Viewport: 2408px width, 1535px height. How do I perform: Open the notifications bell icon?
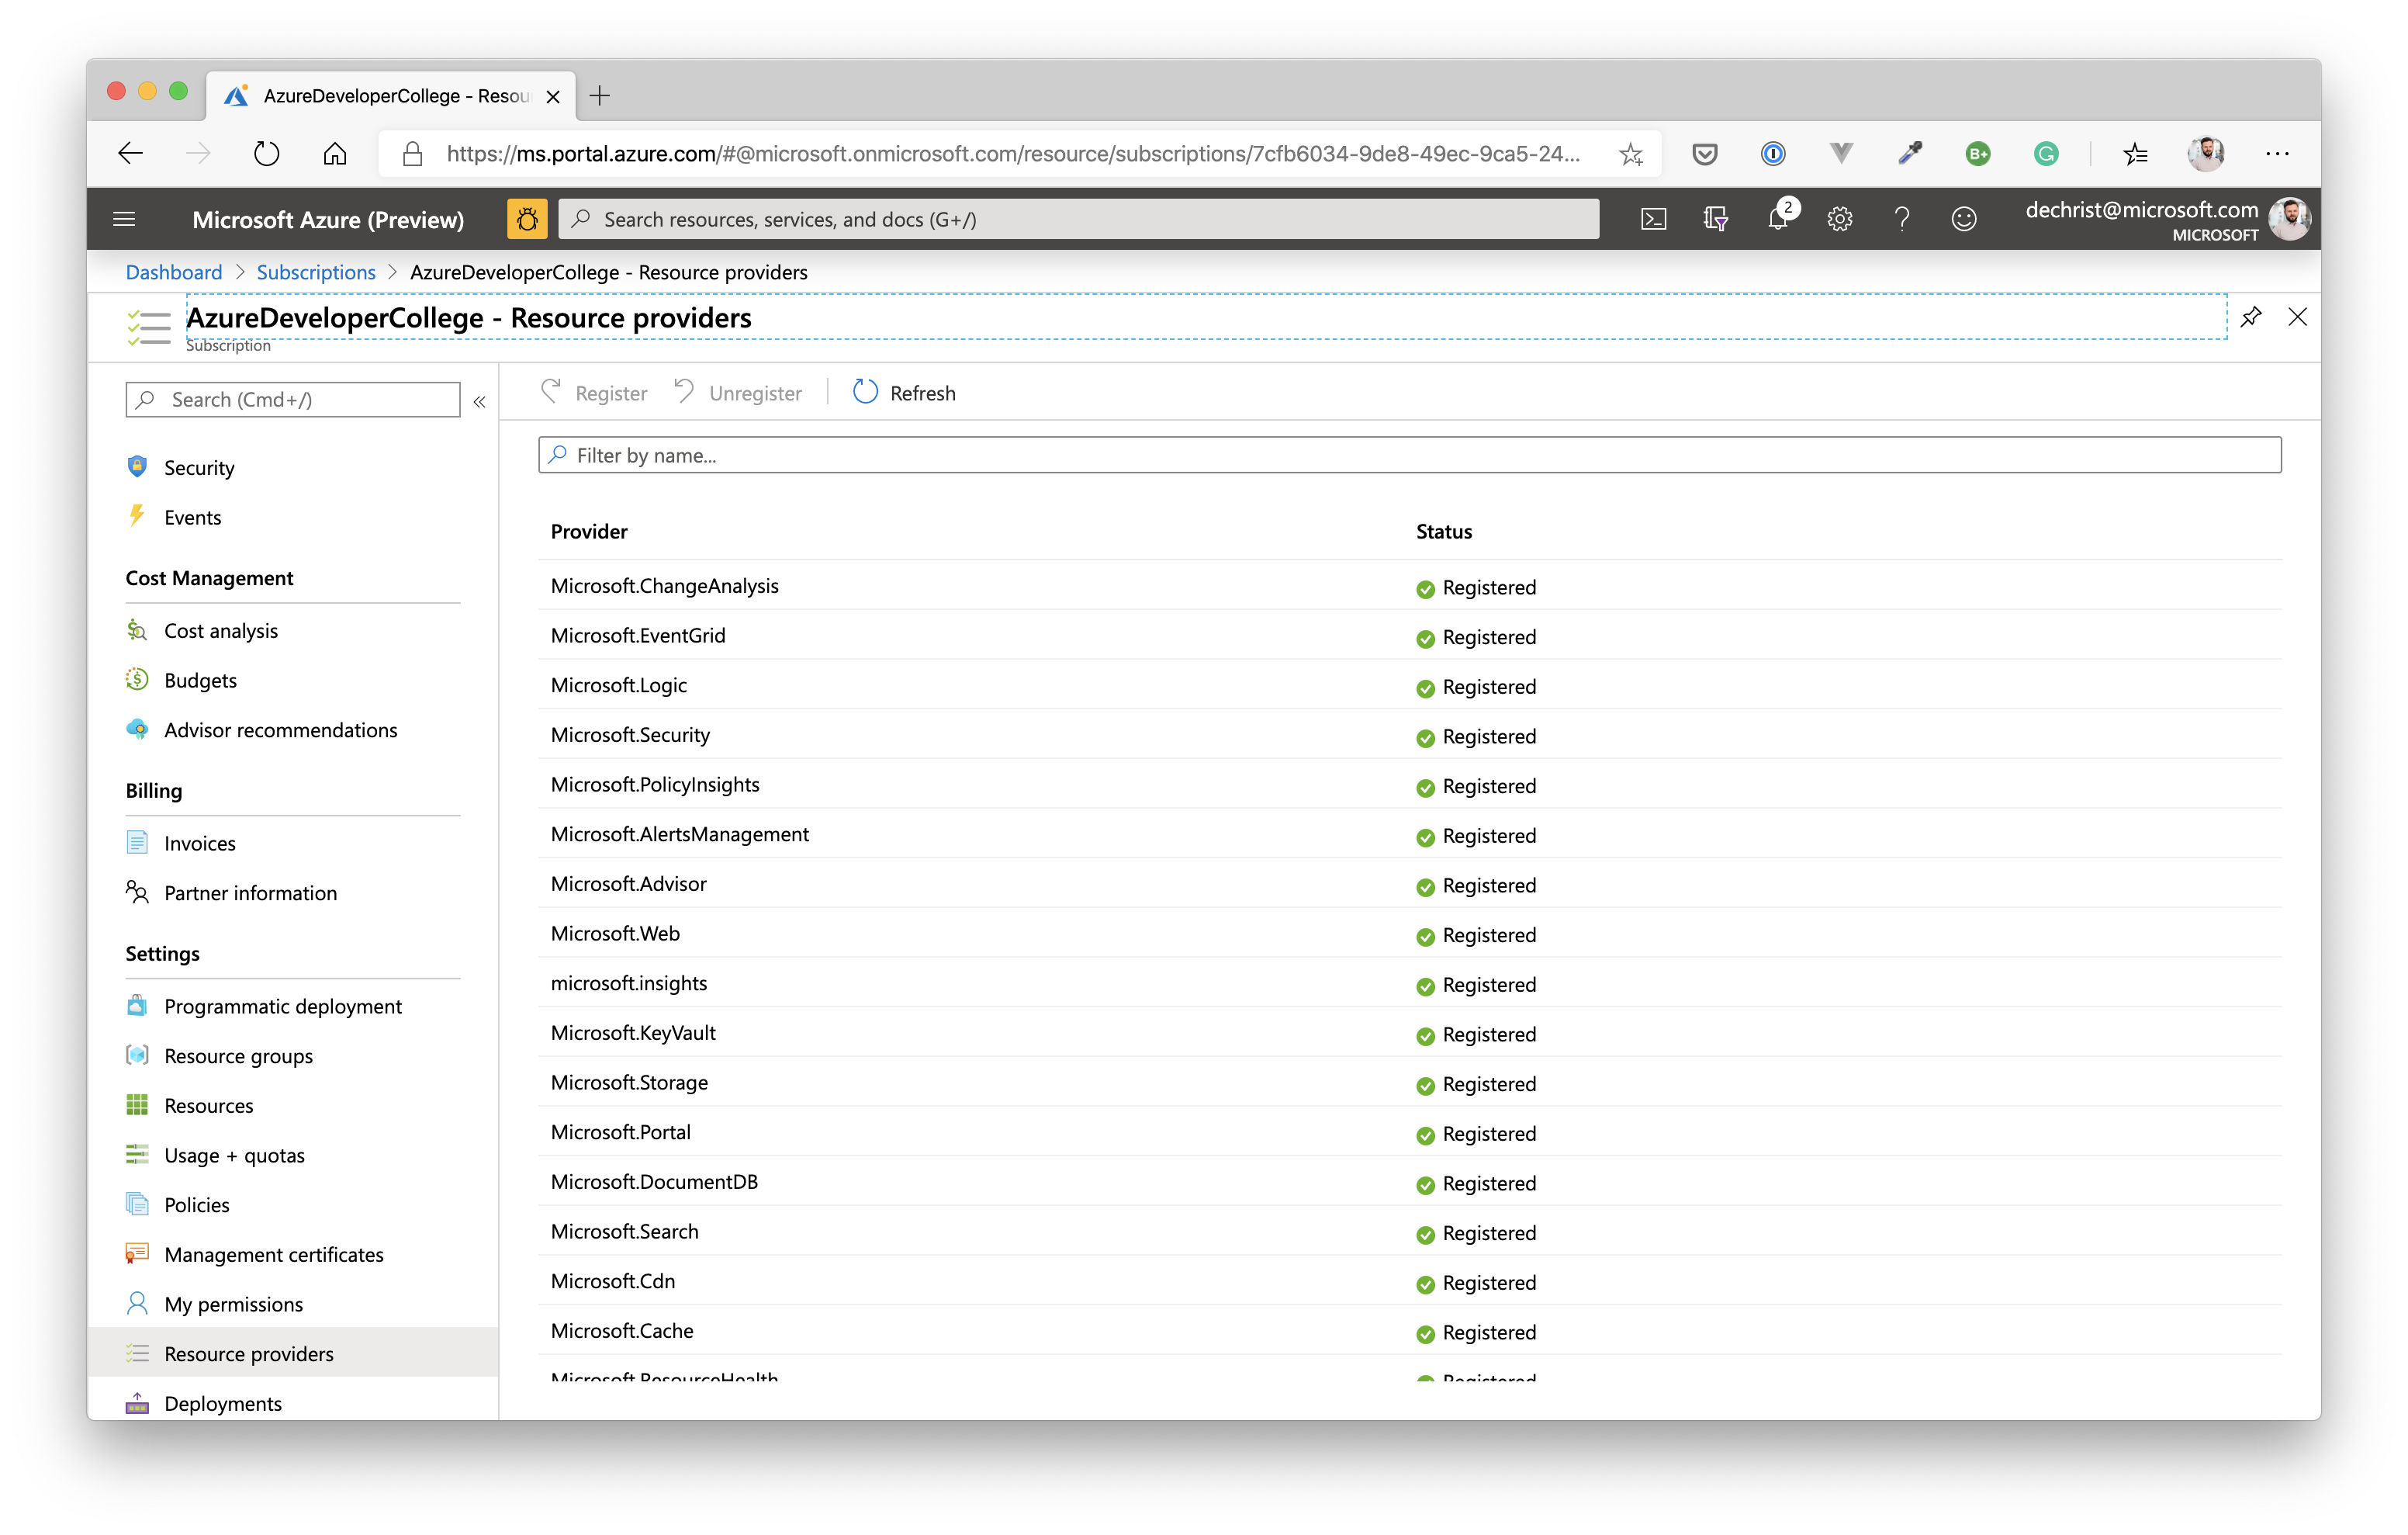(1777, 219)
